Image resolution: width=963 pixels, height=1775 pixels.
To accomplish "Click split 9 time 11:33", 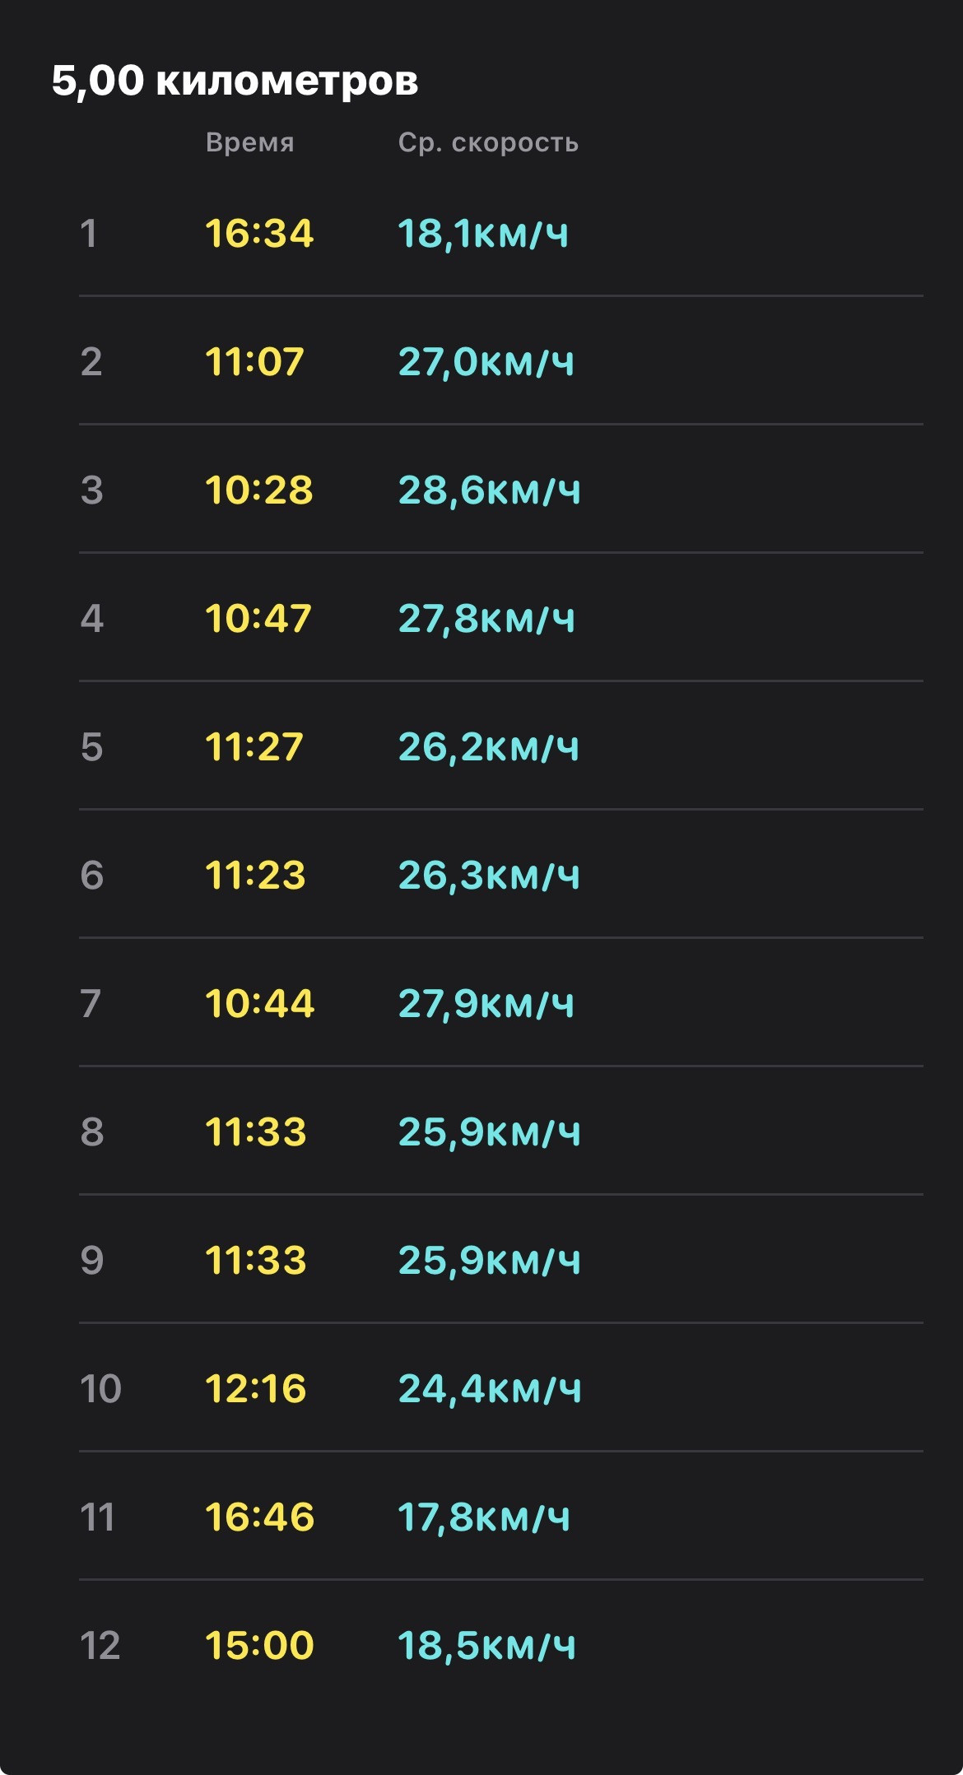I will pos(256,1260).
